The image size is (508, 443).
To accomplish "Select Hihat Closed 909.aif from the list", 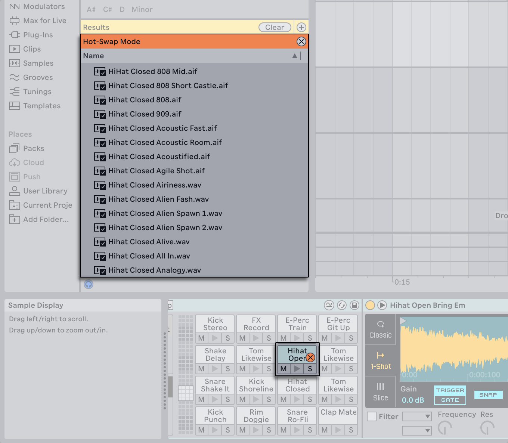I will coord(145,114).
